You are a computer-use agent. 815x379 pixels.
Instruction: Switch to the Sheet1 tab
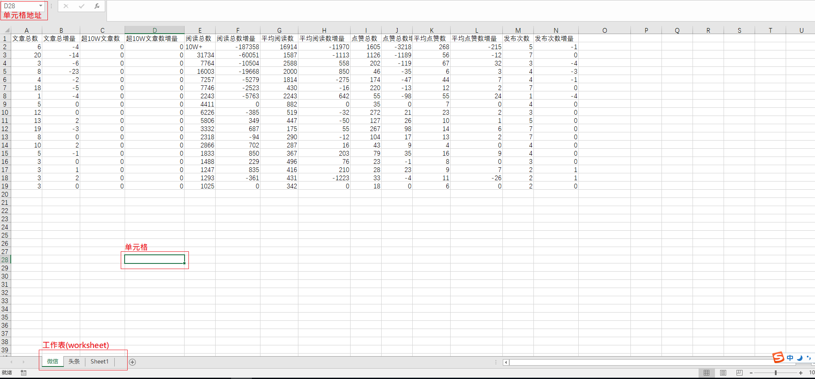tap(100, 362)
